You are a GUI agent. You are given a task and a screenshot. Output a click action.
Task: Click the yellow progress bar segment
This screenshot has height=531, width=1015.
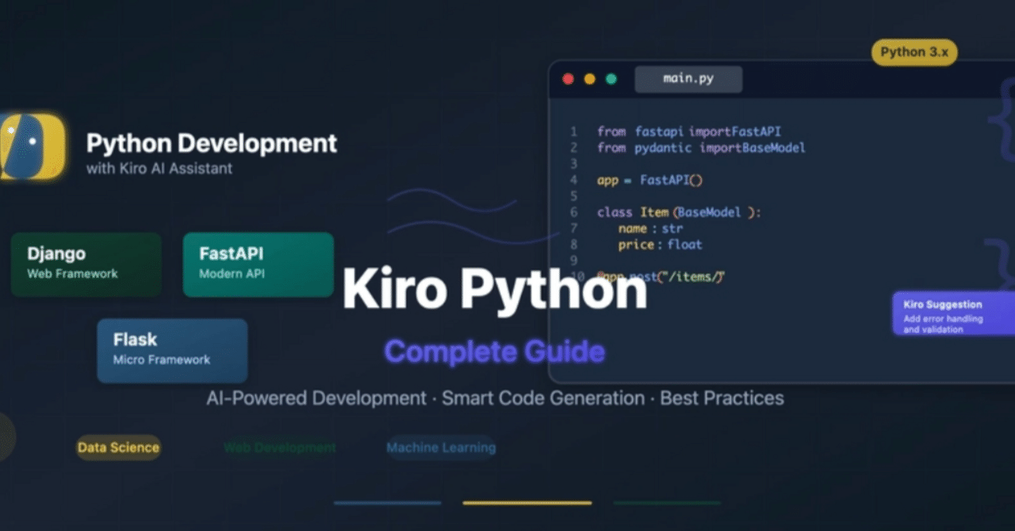[x=526, y=502]
